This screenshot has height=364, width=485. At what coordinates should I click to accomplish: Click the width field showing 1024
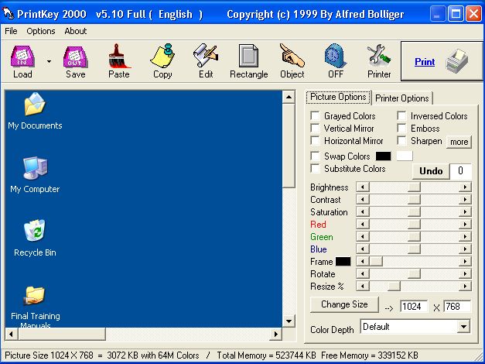coord(414,307)
